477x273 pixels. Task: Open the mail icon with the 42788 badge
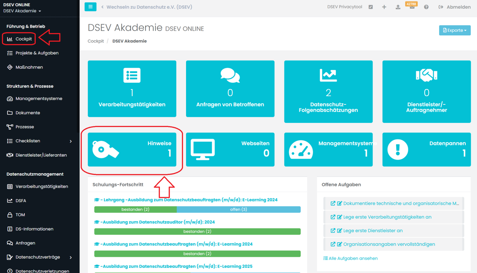[x=412, y=7]
